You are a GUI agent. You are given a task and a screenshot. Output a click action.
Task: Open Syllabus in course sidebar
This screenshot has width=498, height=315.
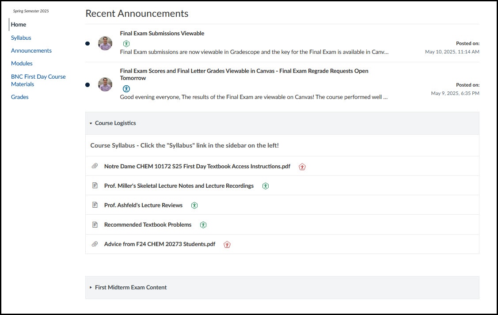[21, 38]
